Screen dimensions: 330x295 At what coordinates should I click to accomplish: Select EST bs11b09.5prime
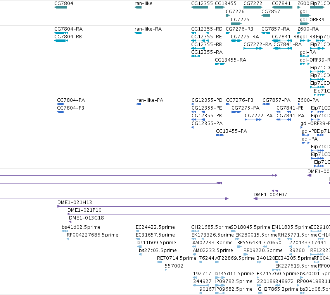[157, 243]
